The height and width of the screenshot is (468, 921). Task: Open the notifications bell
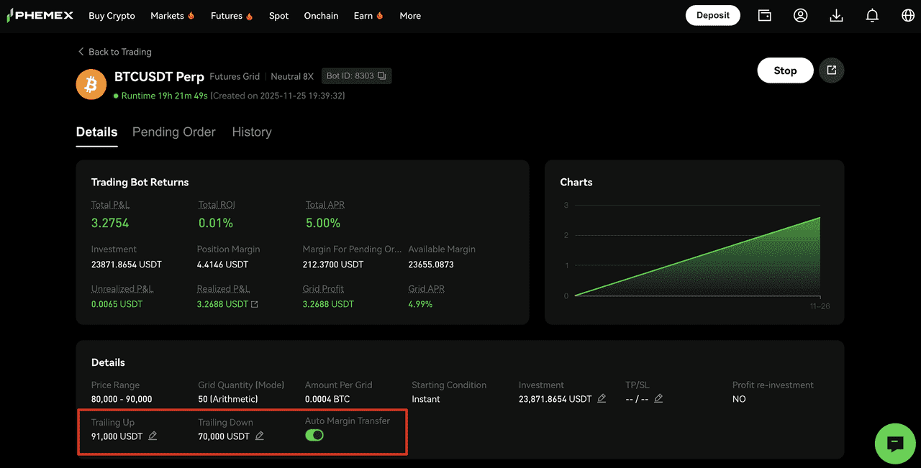click(x=872, y=15)
